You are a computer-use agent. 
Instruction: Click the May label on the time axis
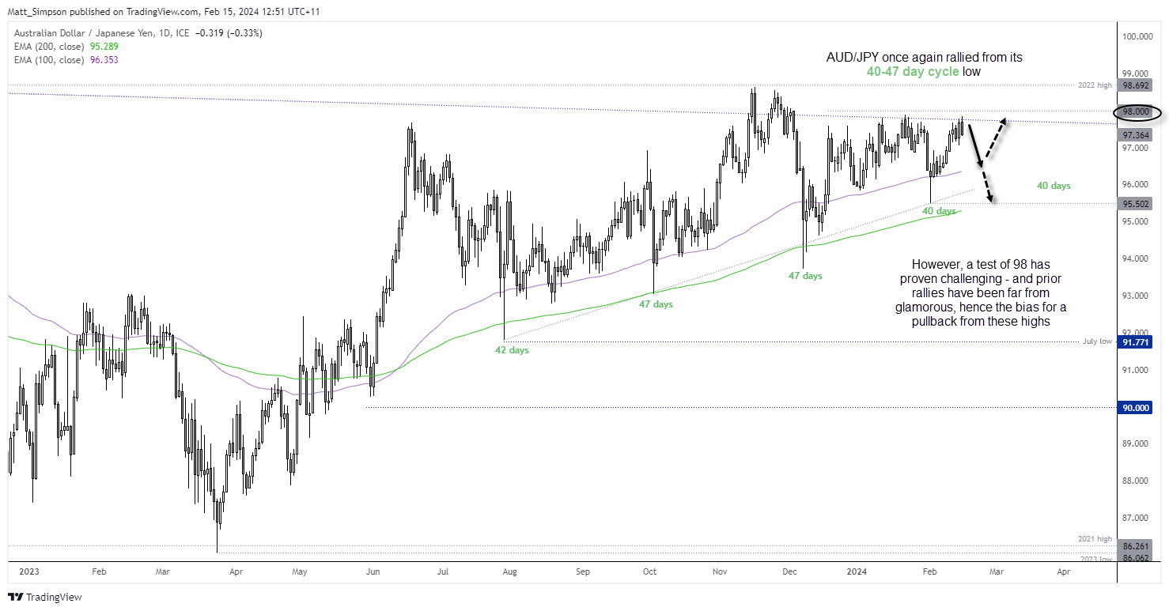click(299, 571)
